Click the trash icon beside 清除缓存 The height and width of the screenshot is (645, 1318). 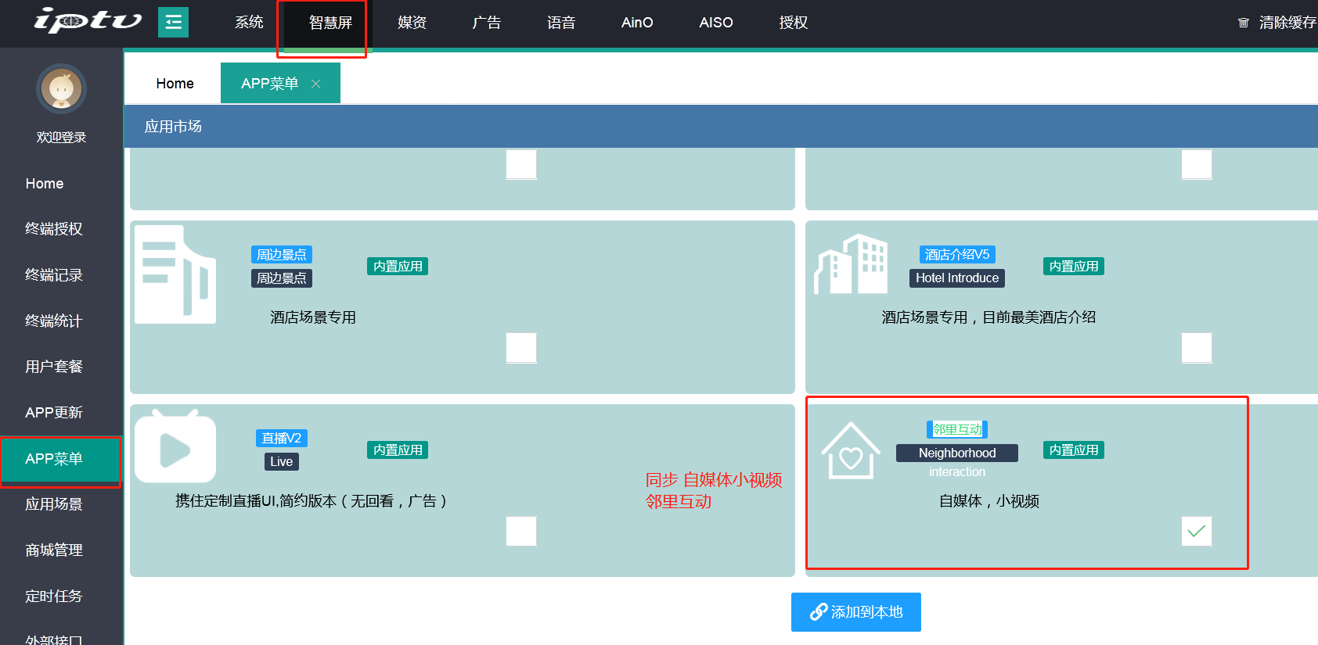[1243, 23]
